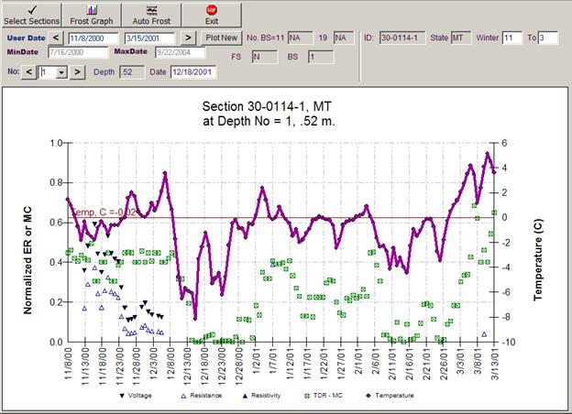Click the NA field after 19
The width and height of the screenshot is (572, 414).
[x=344, y=38]
